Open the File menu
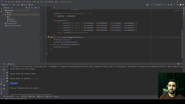This screenshot has width=185, height=104. pos(6,2)
